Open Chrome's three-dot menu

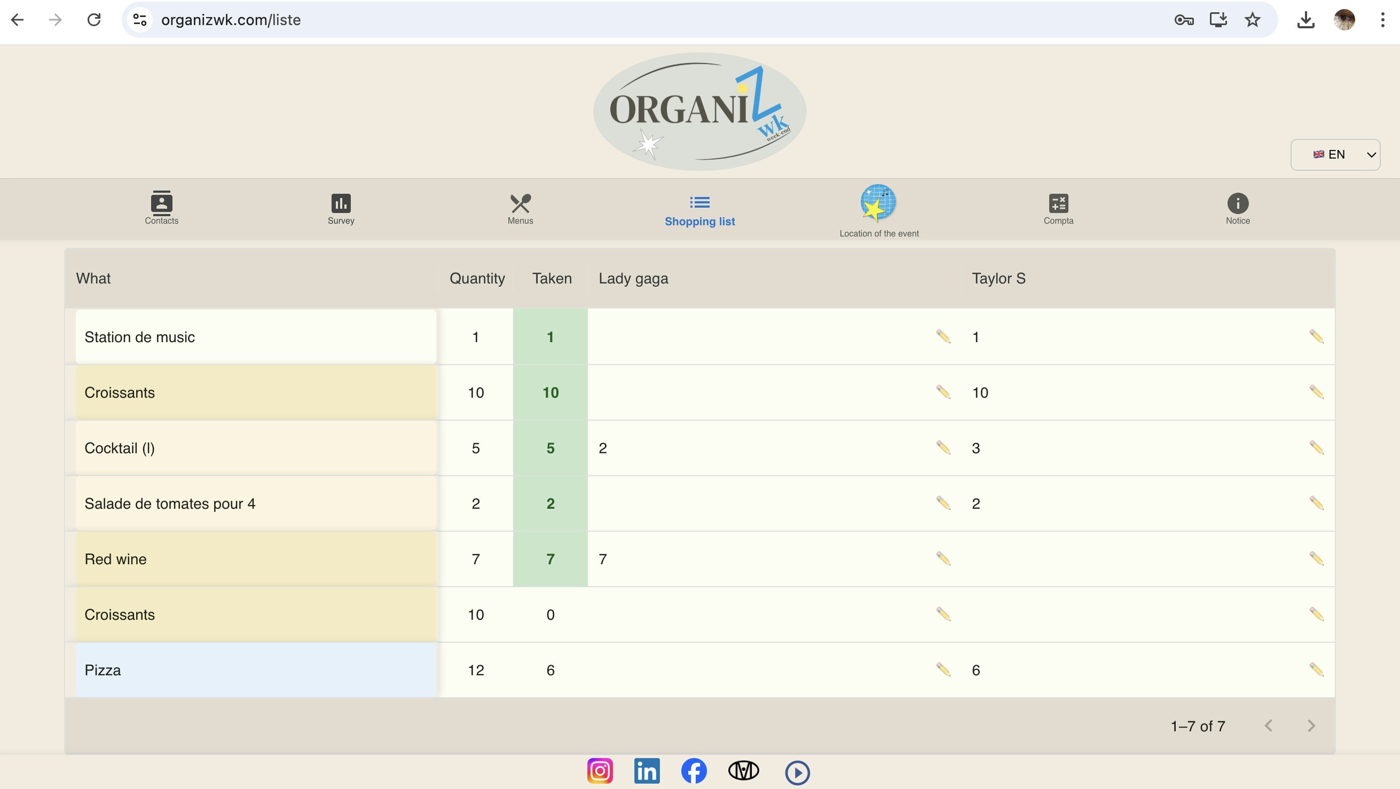pos(1382,20)
